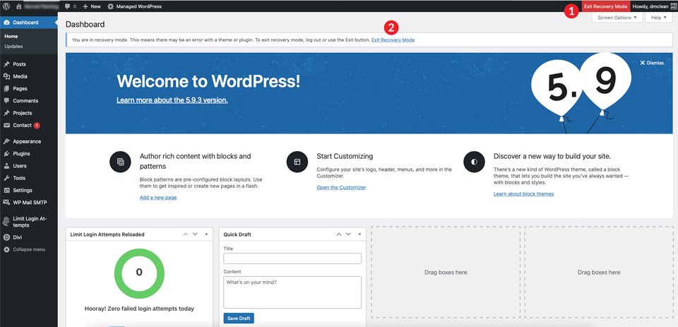678x327 pixels.
Task: Click red Exit Recovery Mode button
Action: tap(605, 6)
